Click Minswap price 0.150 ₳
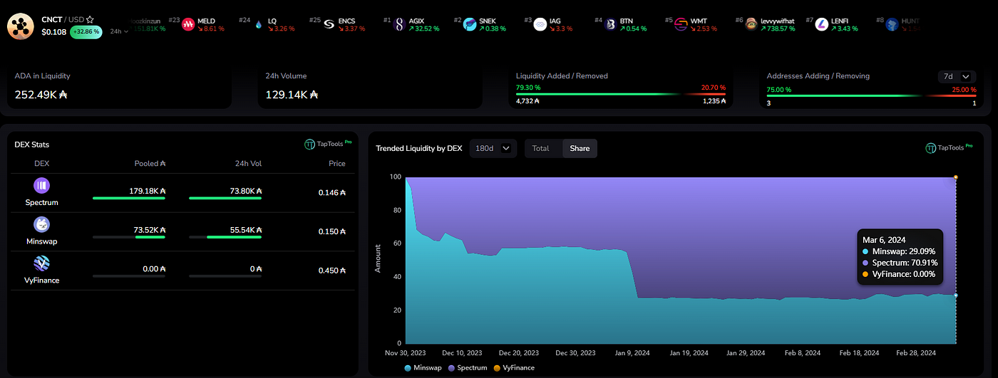Viewport: 998px width, 378px height. [331, 231]
